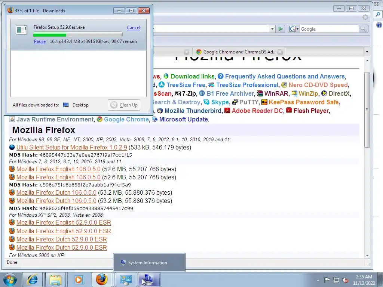
Task: Click the Java Runtime Environment icon
Action: point(12,119)
